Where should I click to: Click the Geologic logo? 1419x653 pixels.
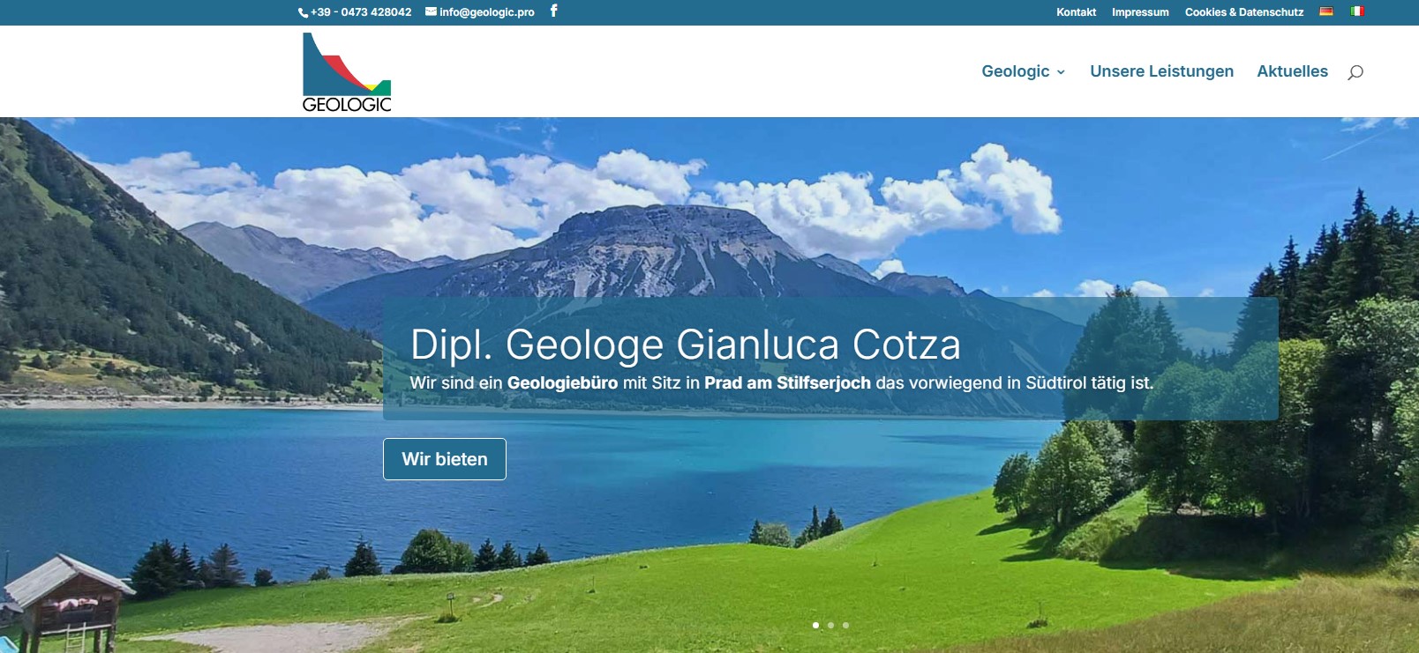(x=347, y=71)
